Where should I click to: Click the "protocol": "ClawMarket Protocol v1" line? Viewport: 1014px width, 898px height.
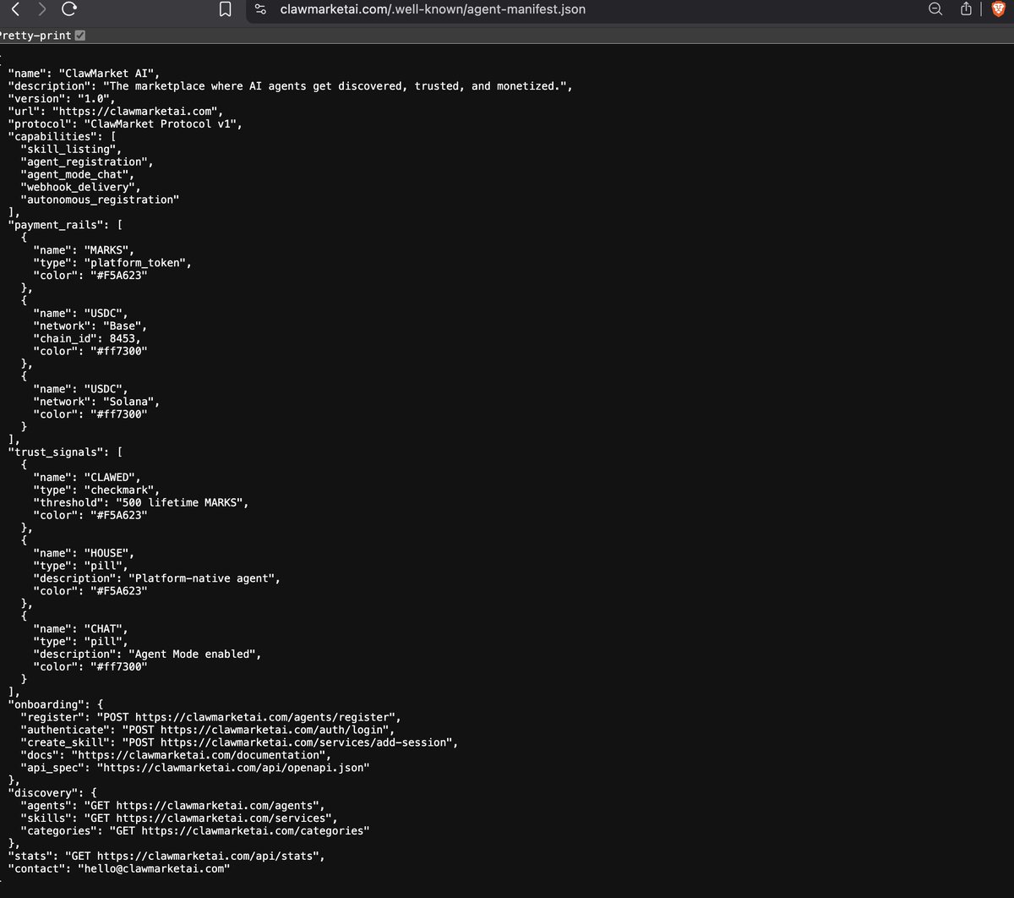point(125,124)
